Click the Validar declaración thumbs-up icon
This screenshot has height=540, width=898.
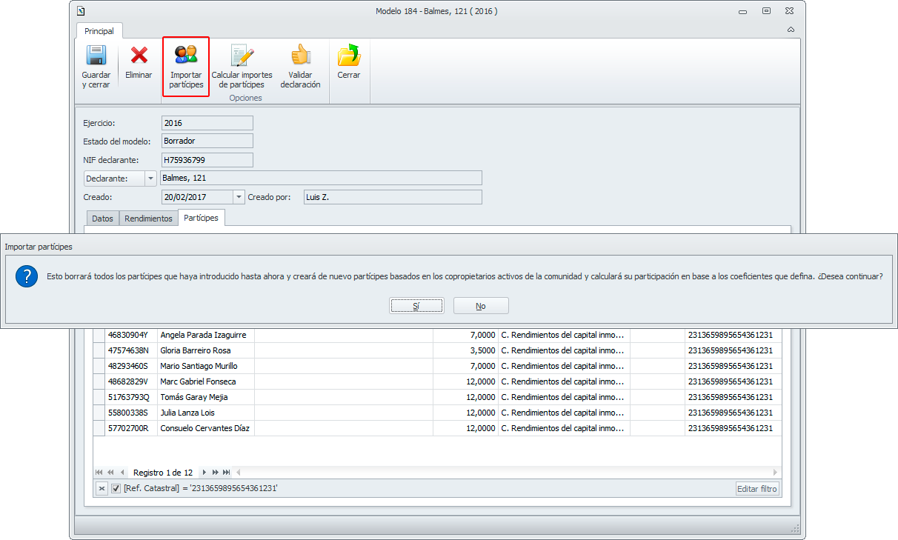(x=300, y=56)
